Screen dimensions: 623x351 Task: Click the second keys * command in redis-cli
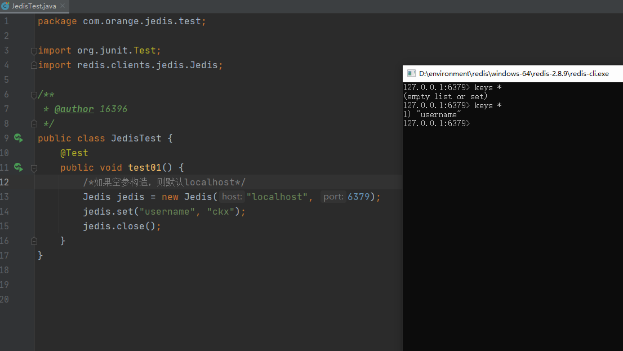[488, 106]
